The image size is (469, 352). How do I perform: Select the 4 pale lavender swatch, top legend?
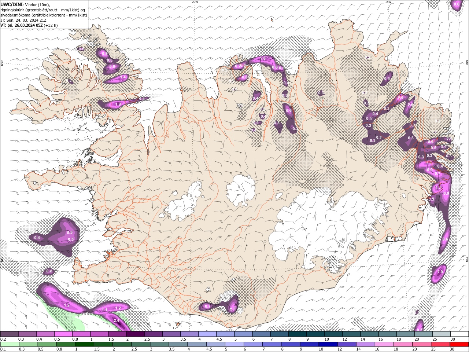pyautogui.click(x=207, y=334)
